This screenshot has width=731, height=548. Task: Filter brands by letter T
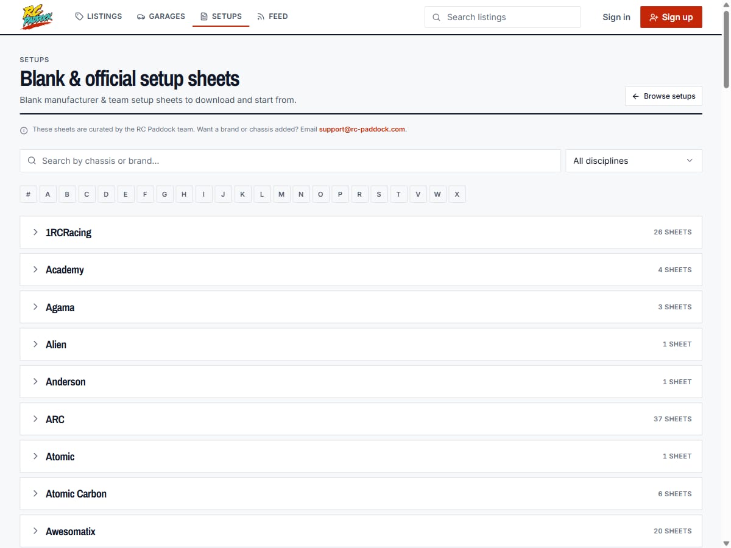[x=398, y=194]
